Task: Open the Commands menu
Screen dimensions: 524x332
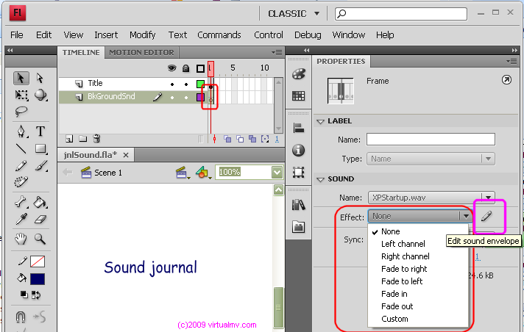Action: coord(219,35)
